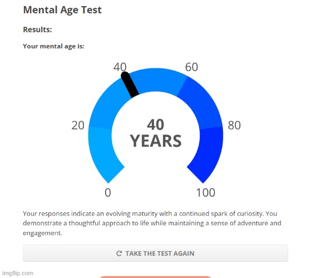
Task: Click the Take The Test Again button
Action: [x=156, y=253]
